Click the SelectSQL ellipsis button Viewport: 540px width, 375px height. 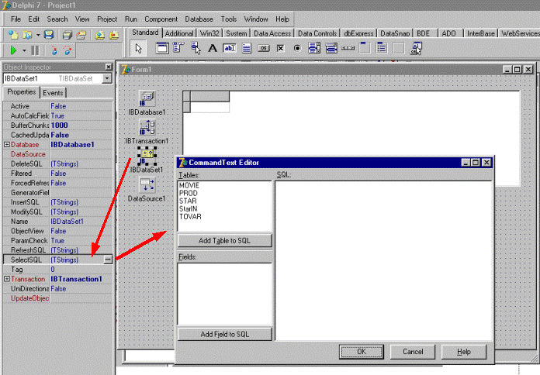[x=108, y=260]
